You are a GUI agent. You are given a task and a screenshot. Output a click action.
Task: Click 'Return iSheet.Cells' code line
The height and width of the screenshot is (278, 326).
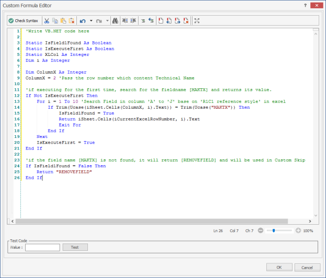[x=129, y=119]
